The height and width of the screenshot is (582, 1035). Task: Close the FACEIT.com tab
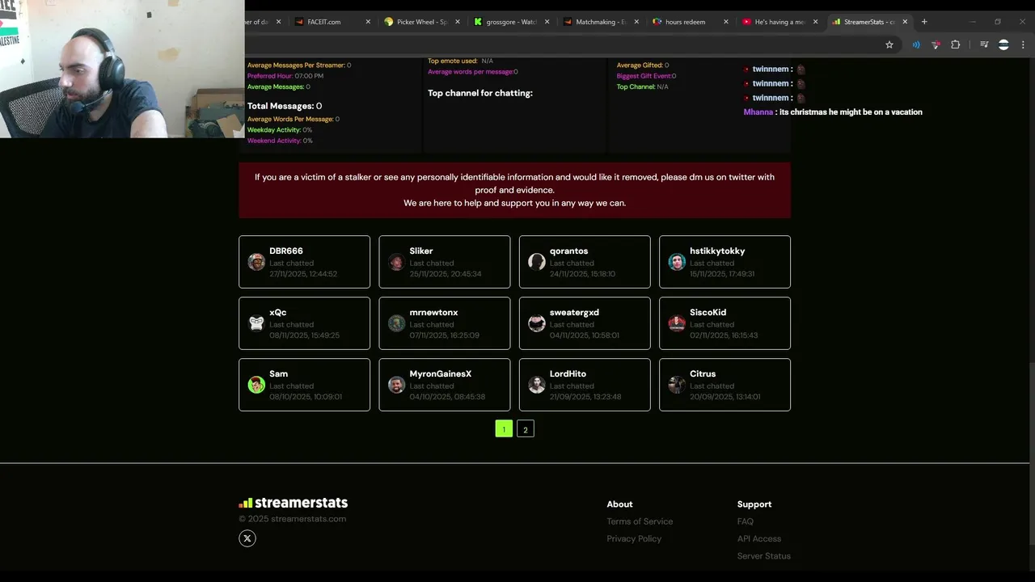click(368, 22)
